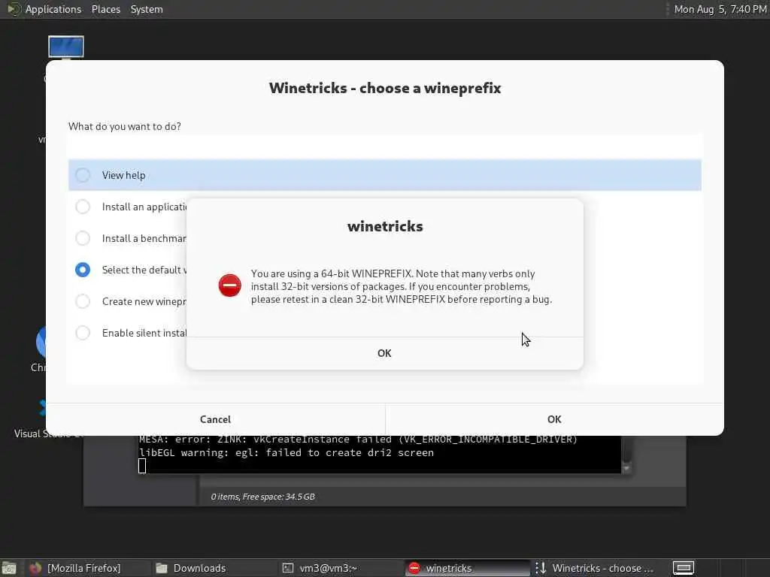Image resolution: width=770 pixels, height=577 pixels.
Task: Click the clock showing Mon Aug 5, 7:40 PM
Action: [x=720, y=9]
